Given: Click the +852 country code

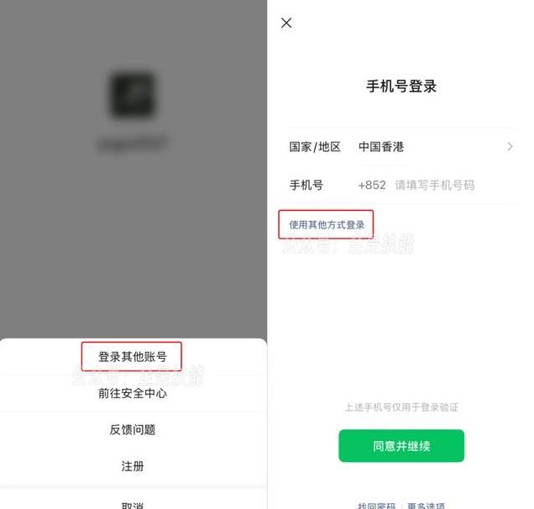Looking at the screenshot, I should 372,186.
